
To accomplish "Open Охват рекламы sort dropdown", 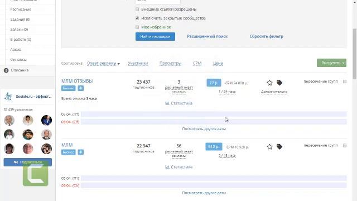I will pyautogui.click(x=103, y=63).
